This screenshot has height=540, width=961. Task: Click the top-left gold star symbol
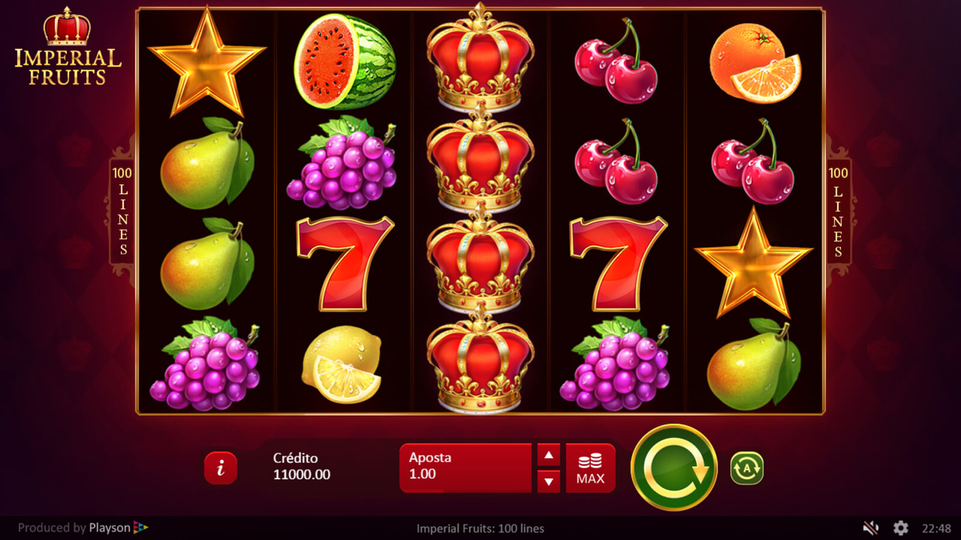(207, 62)
